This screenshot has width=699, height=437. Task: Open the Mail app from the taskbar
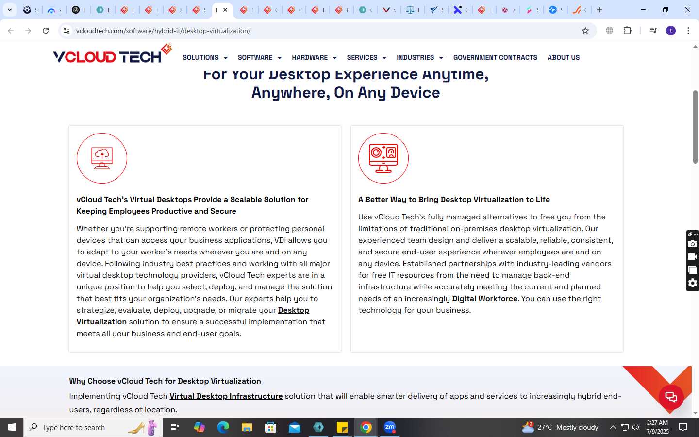(295, 427)
